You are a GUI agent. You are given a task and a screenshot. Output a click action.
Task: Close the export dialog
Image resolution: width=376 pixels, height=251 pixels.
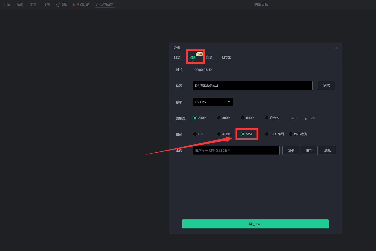coord(336,48)
